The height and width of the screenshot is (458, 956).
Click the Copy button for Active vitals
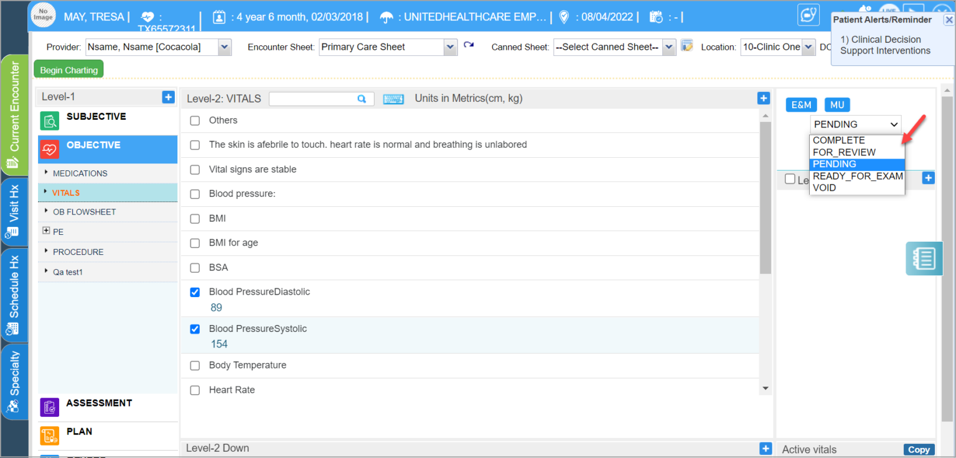pos(918,450)
